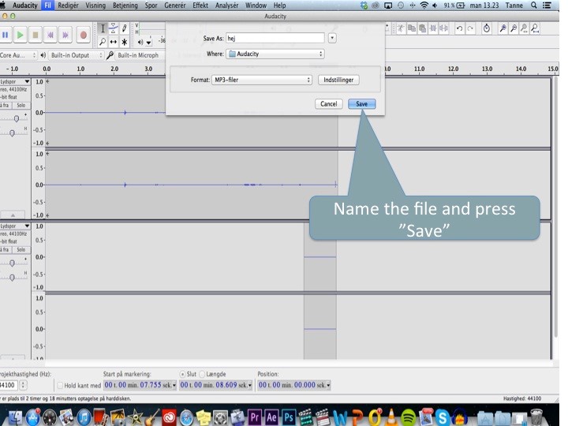Screen dimensions: 568x426
Task: Click the Zoom Out magnifier icon
Action: (x=514, y=28)
